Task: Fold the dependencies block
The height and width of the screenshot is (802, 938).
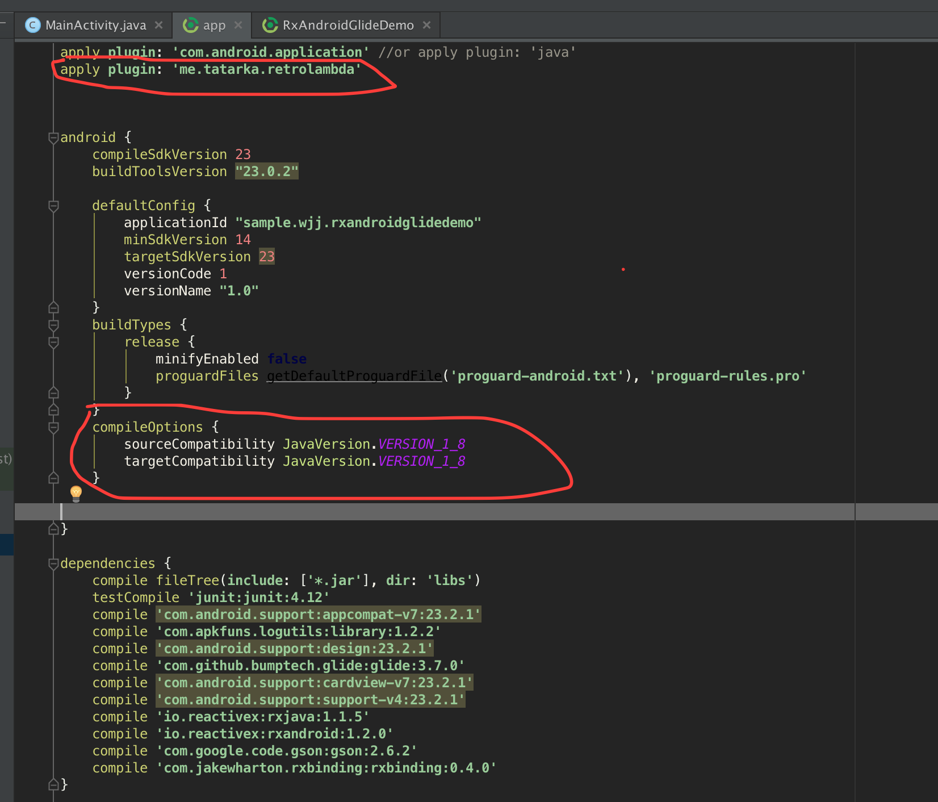Action: pos(54,563)
